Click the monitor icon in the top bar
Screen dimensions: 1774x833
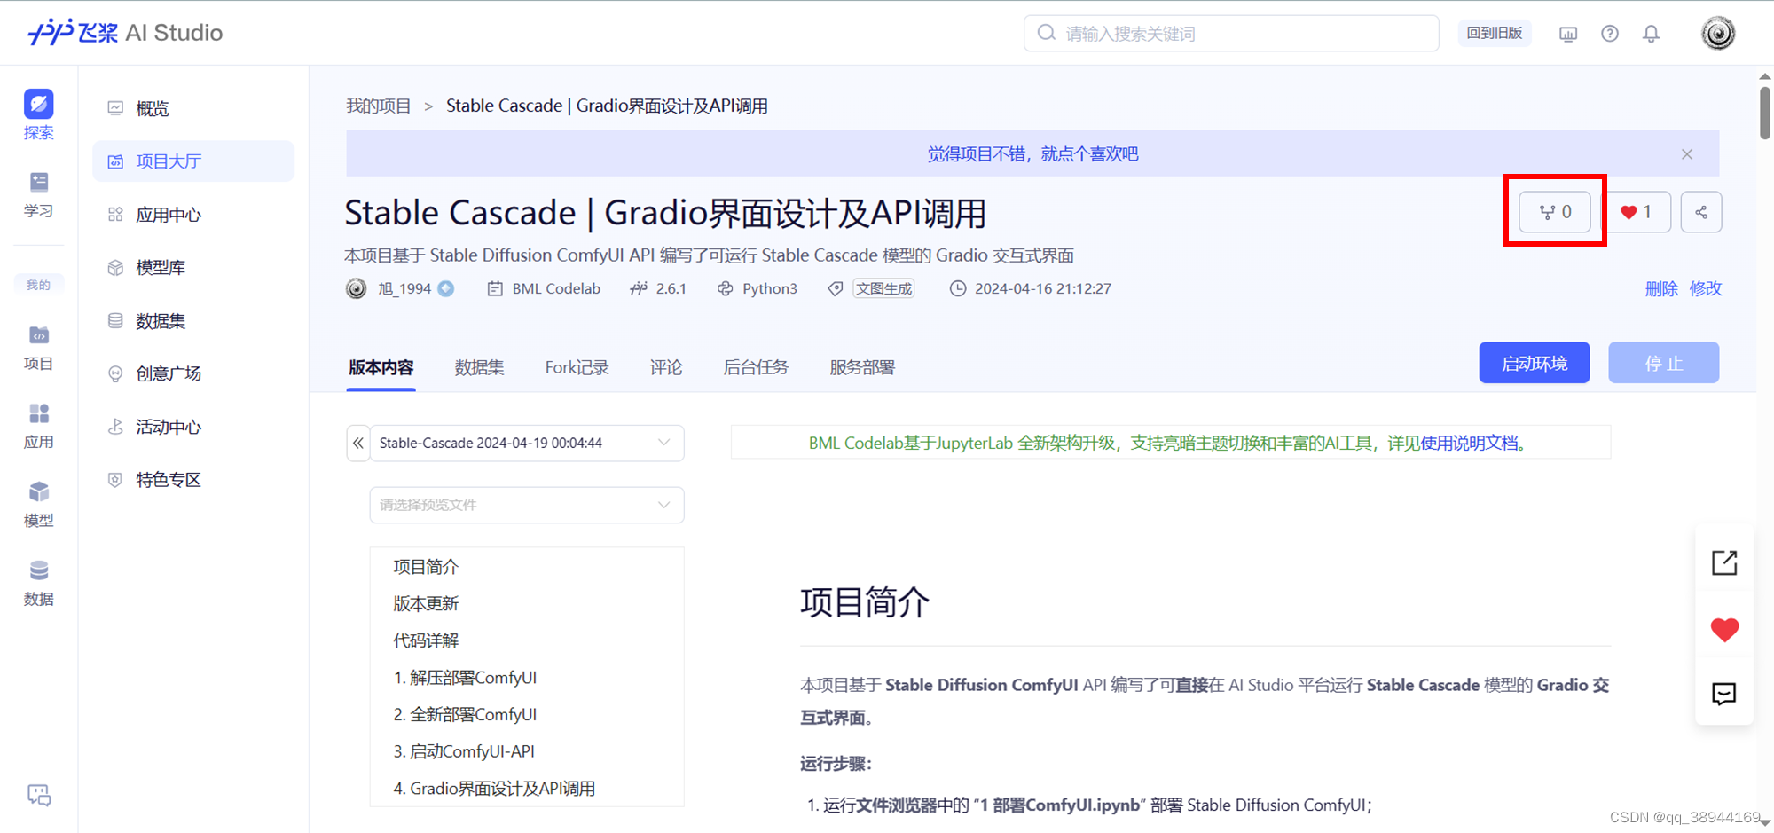click(x=1568, y=34)
